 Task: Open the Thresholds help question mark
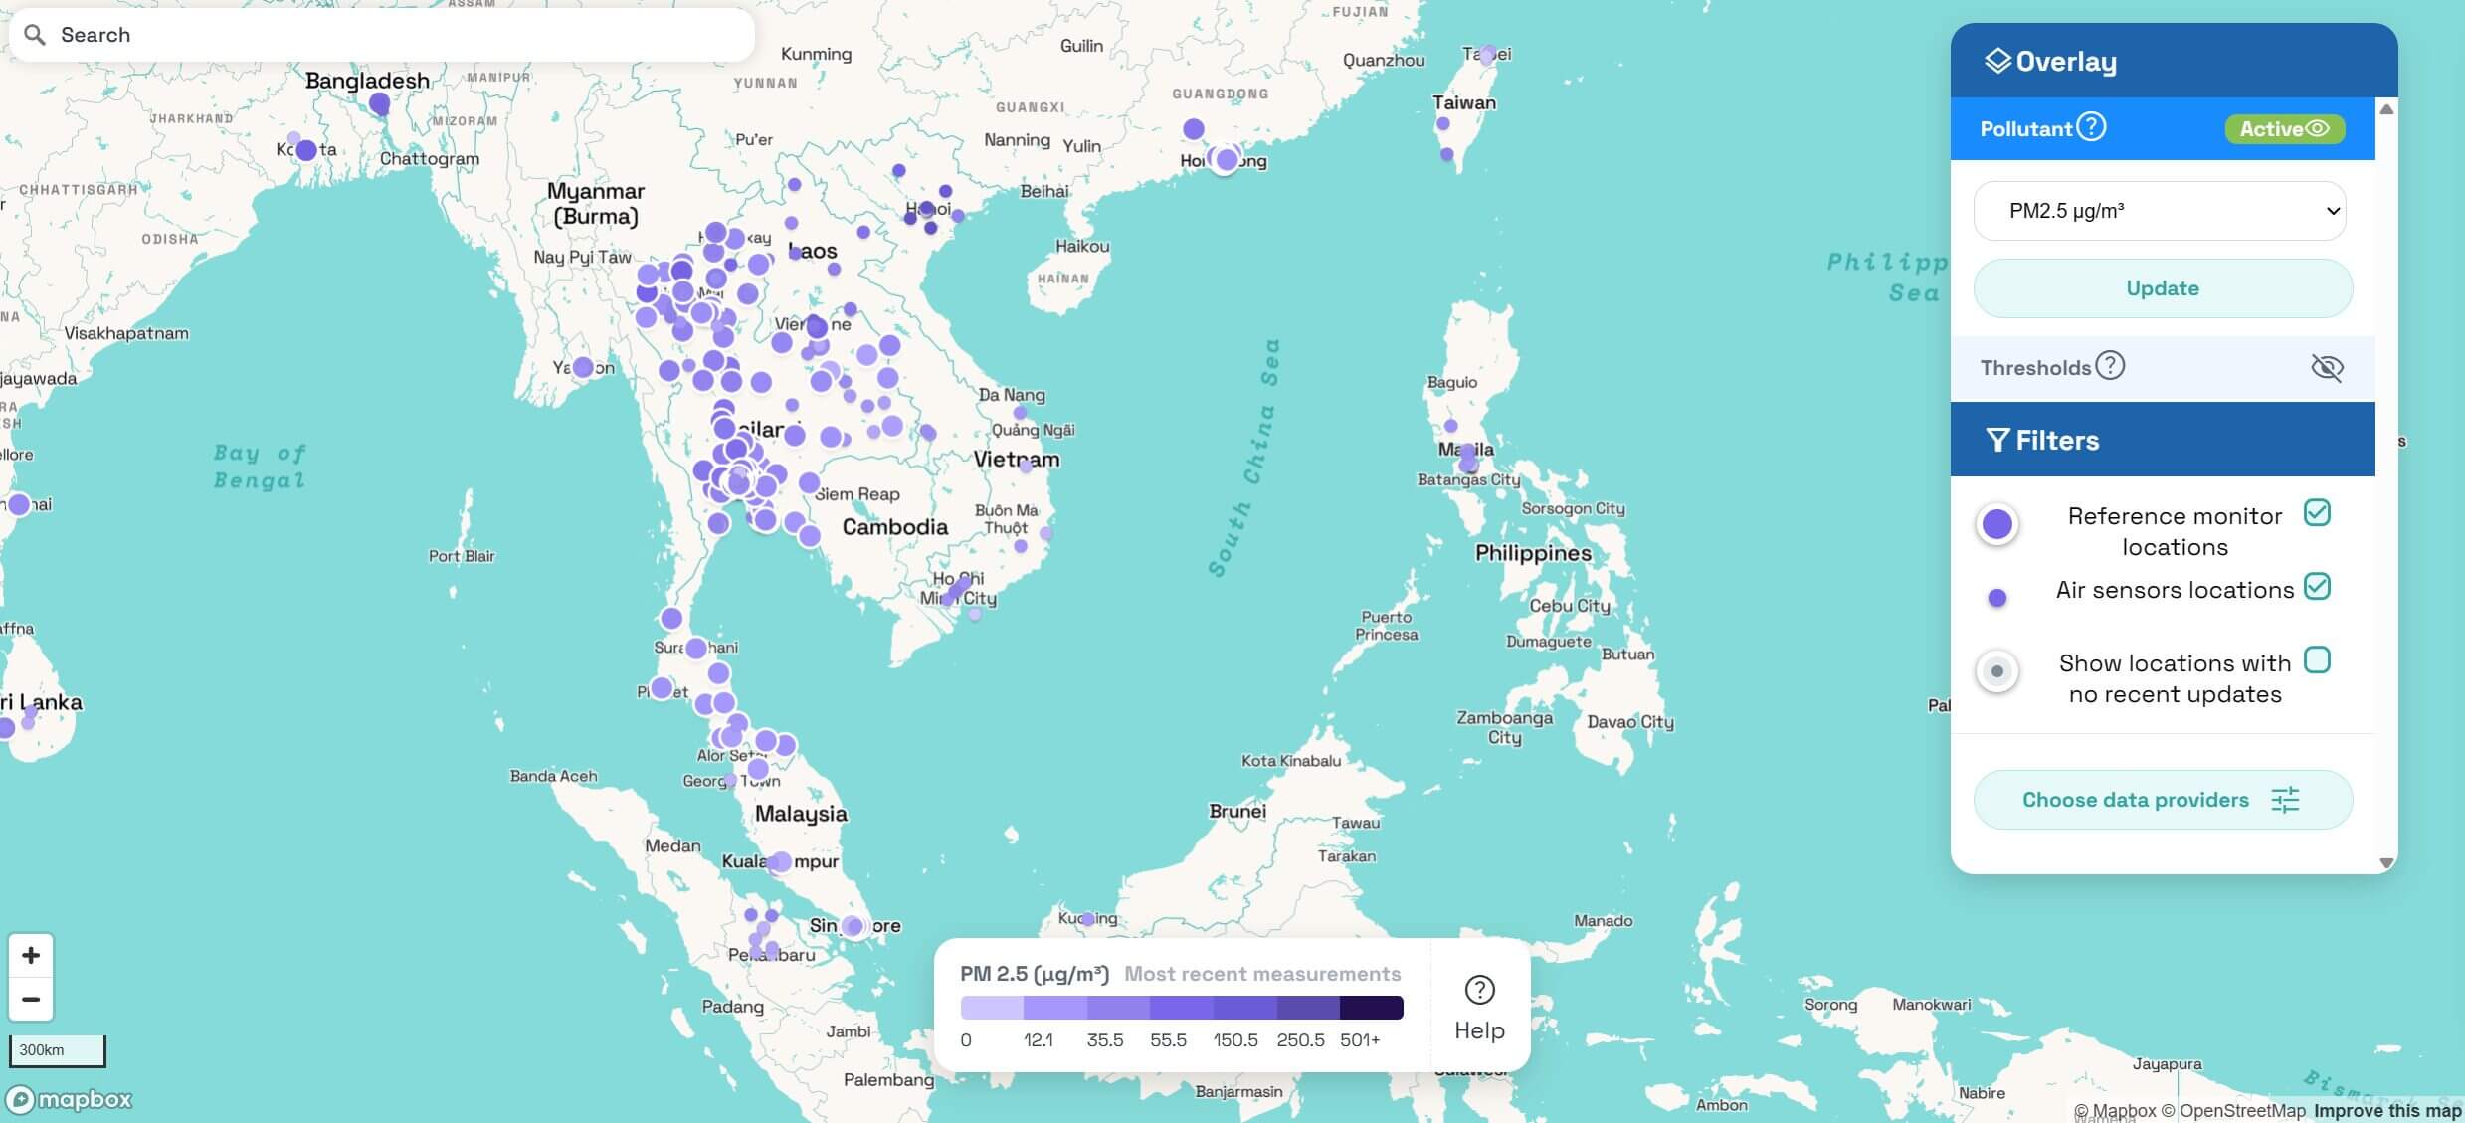pyautogui.click(x=2110, y=366)
